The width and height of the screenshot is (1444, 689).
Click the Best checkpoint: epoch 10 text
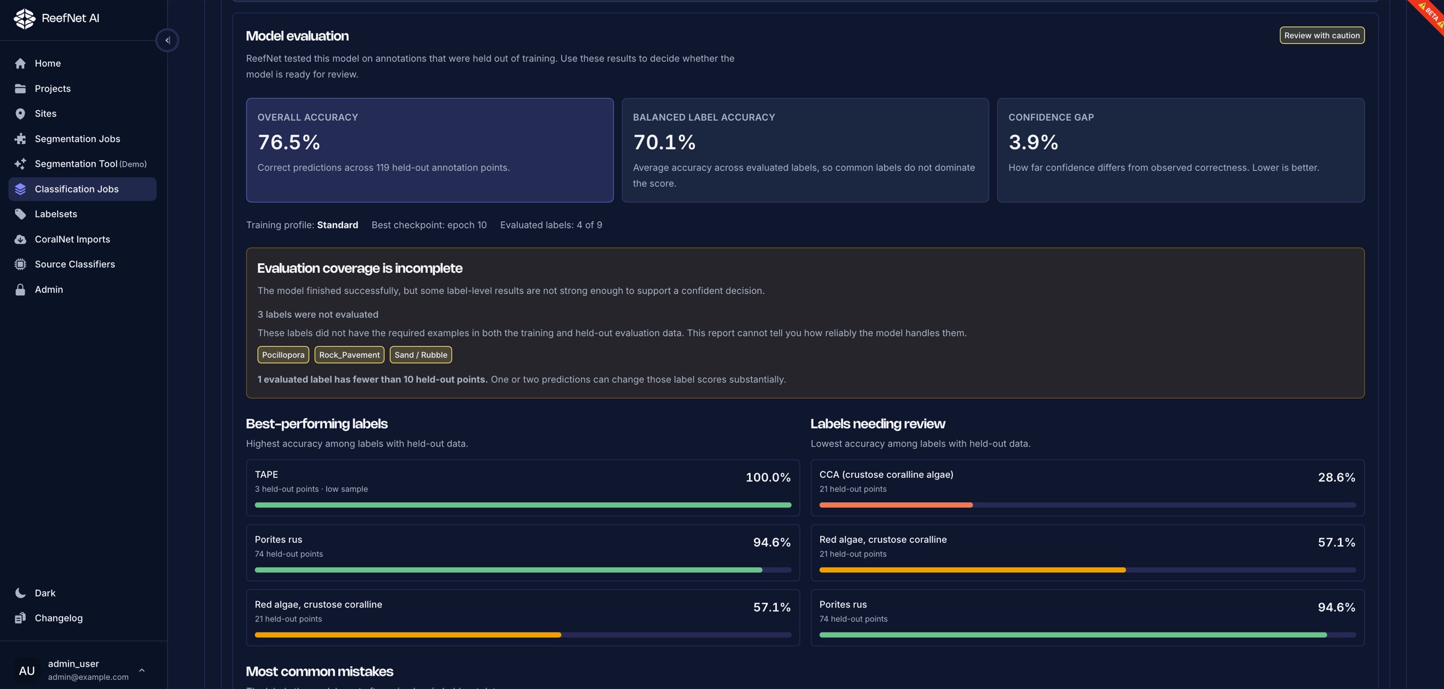(429, 225)
